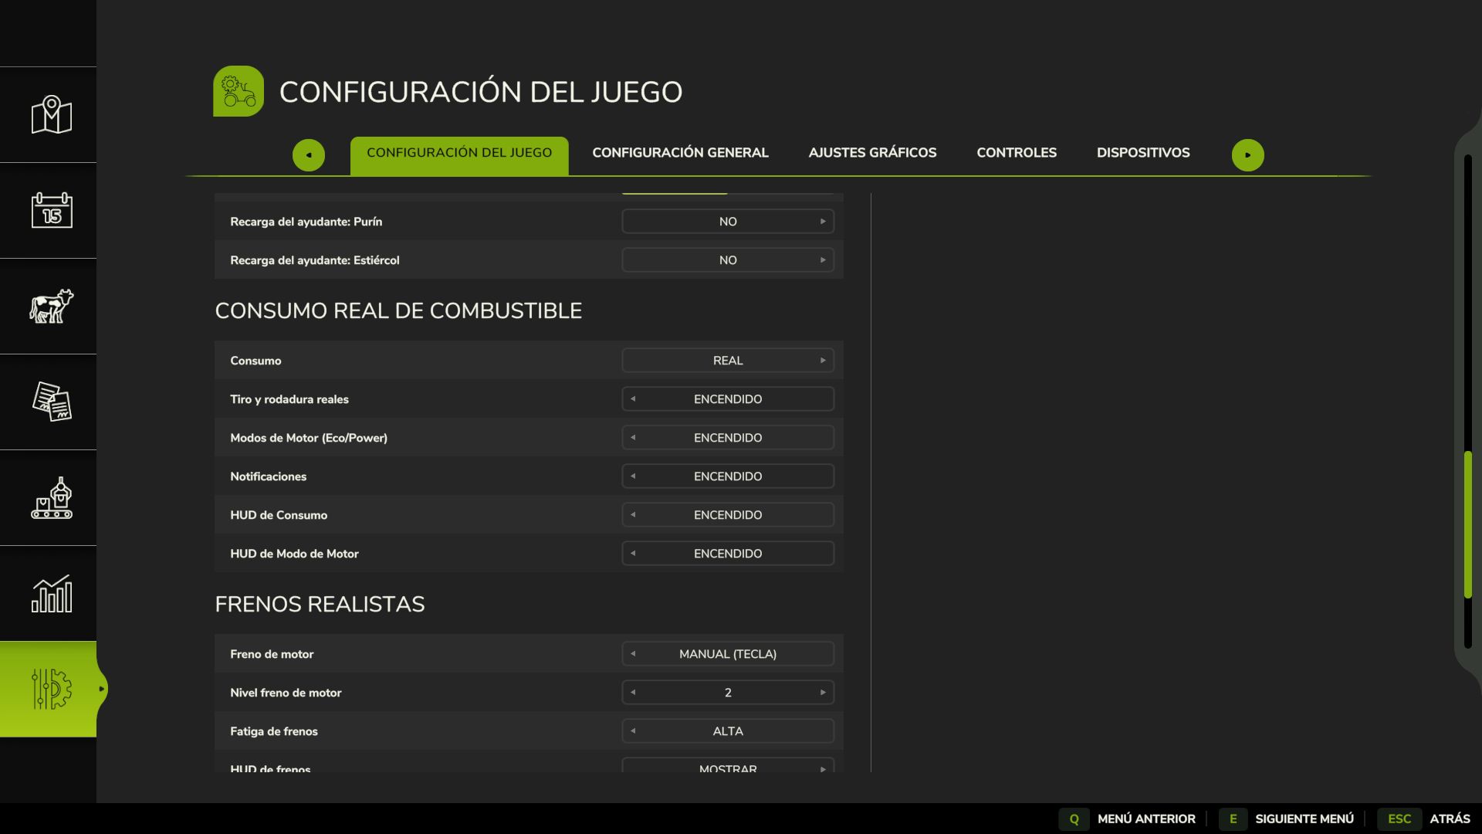This screenshot has height=834, width=1482.
Task: Click left arrow on Notificaciones option
Action: pos(633,476)
